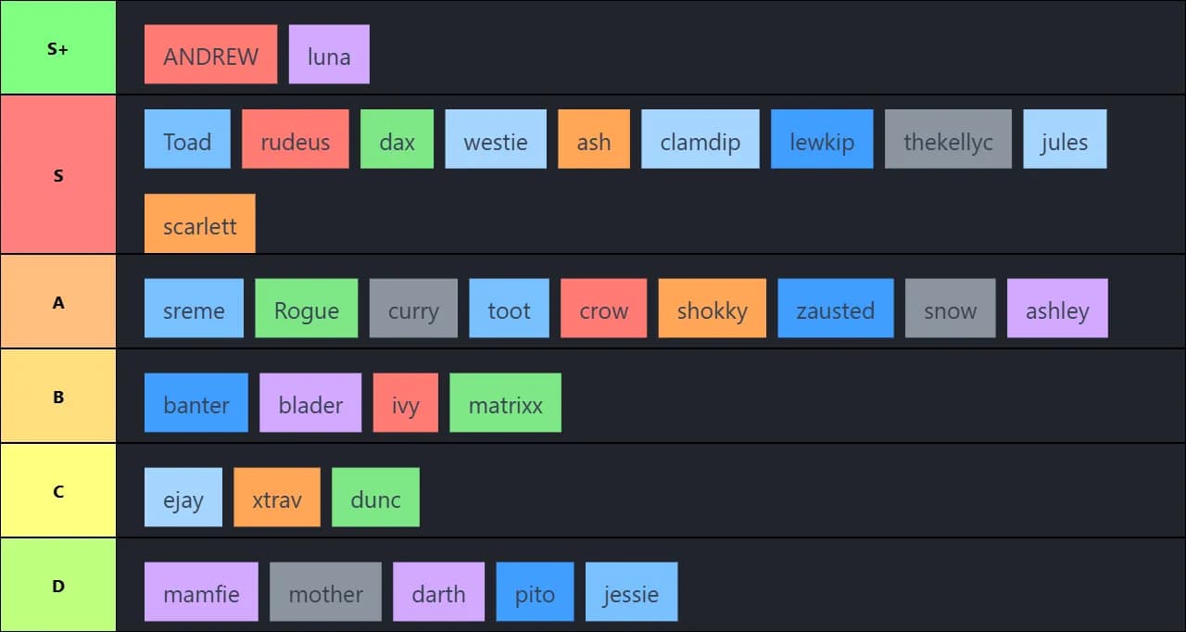
Task: Click the rudeus tile
Action: click(295, 140)
